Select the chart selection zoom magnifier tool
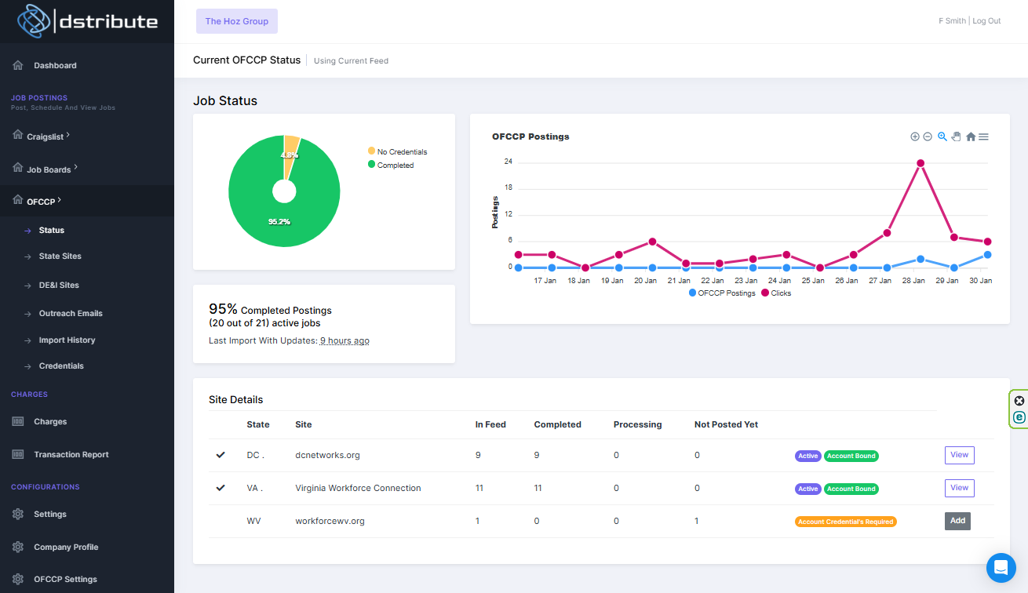 click(x=942, y=136)
